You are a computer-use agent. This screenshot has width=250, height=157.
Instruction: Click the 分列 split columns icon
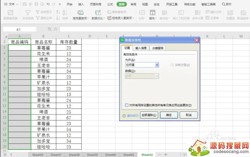click(x=142, y=13)
